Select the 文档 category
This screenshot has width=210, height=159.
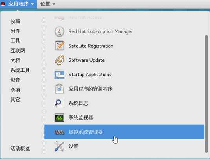(x=15, y=60)
